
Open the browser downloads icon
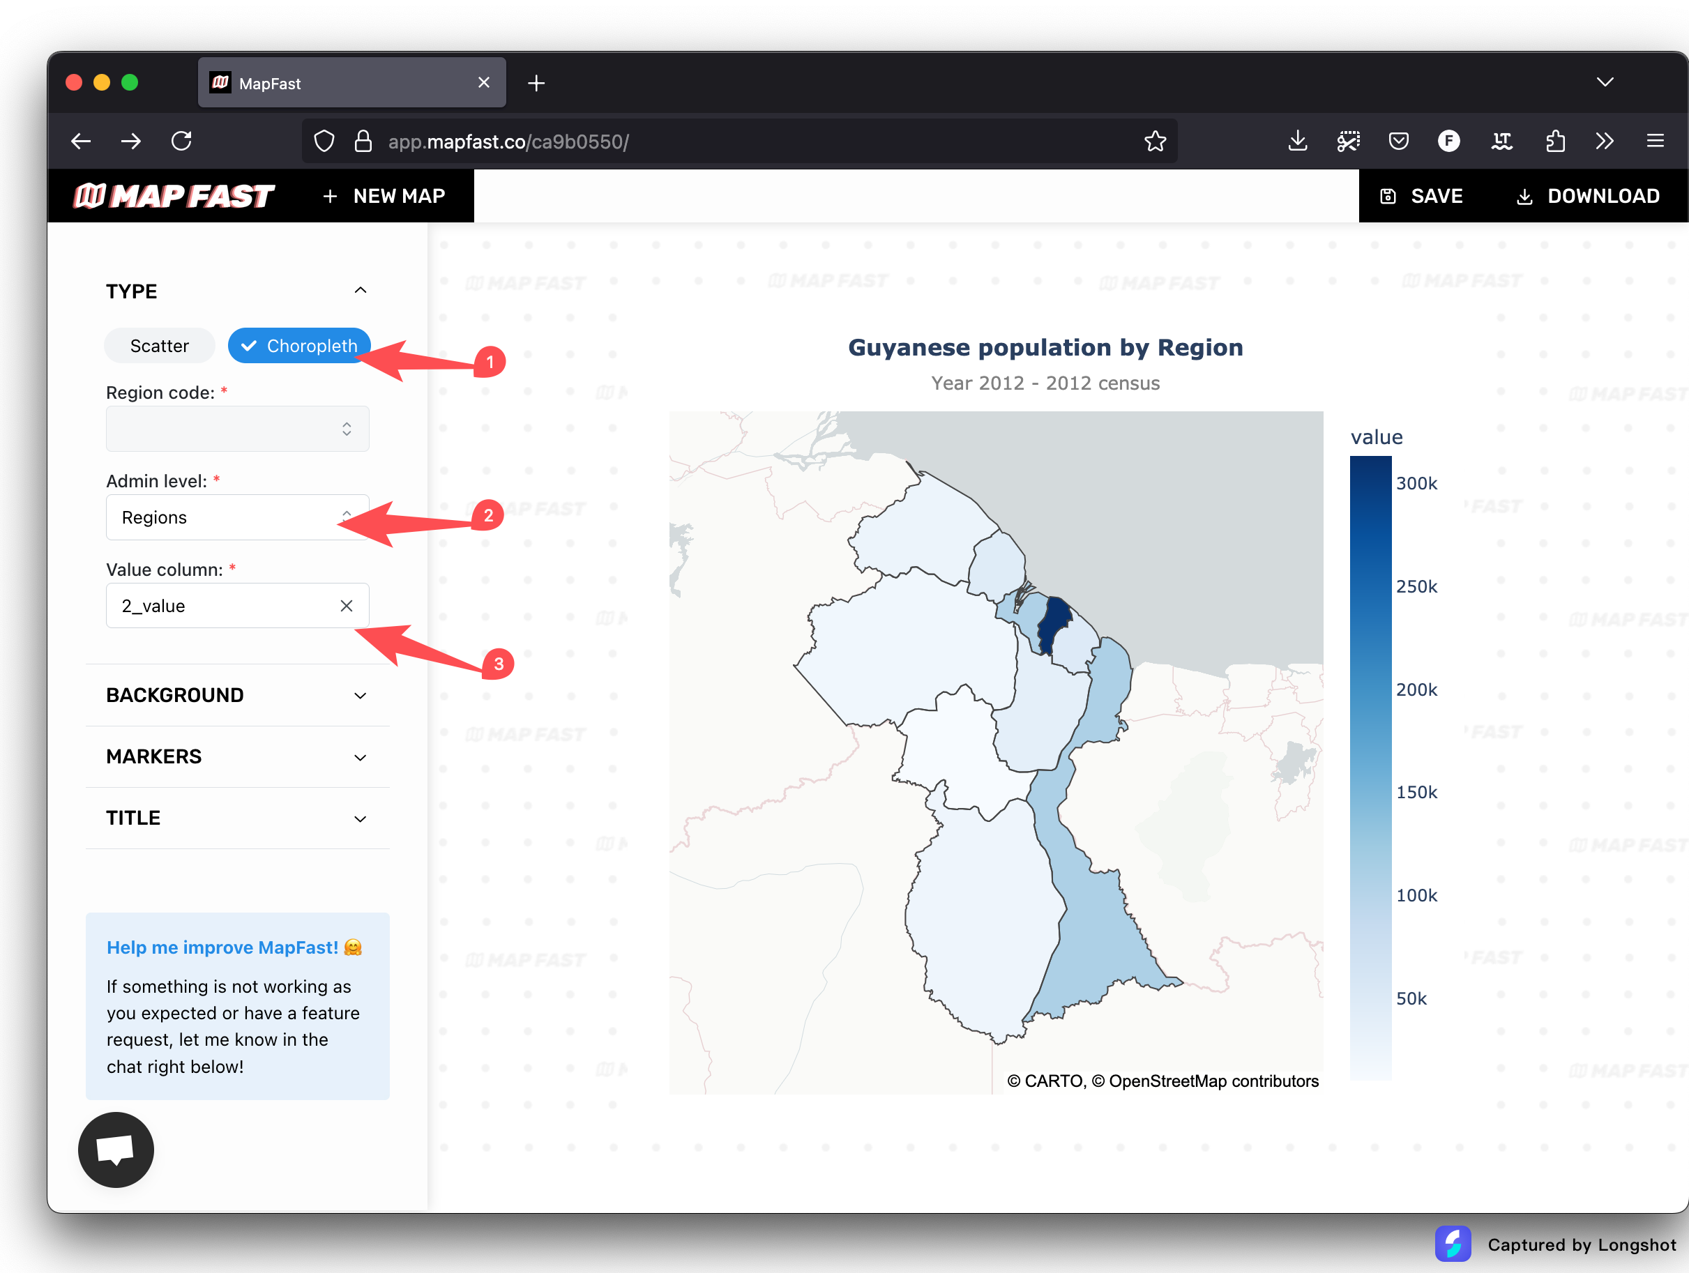[1297, 142]
